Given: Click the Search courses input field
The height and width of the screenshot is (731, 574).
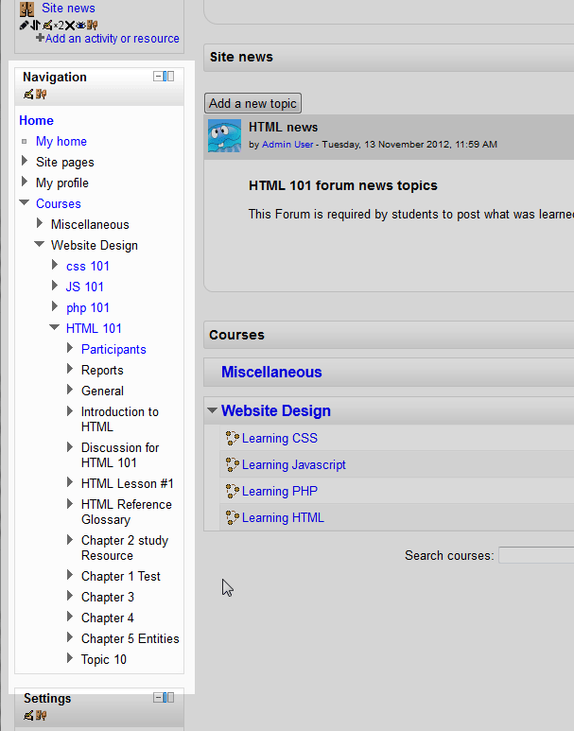Looking at the screenshot, I should coord(536,555).
